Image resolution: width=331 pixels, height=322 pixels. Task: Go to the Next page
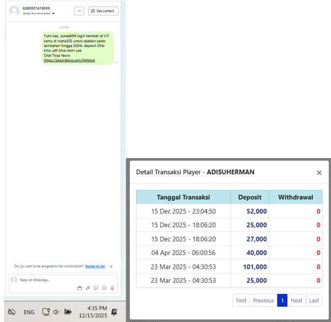point(297,300)
